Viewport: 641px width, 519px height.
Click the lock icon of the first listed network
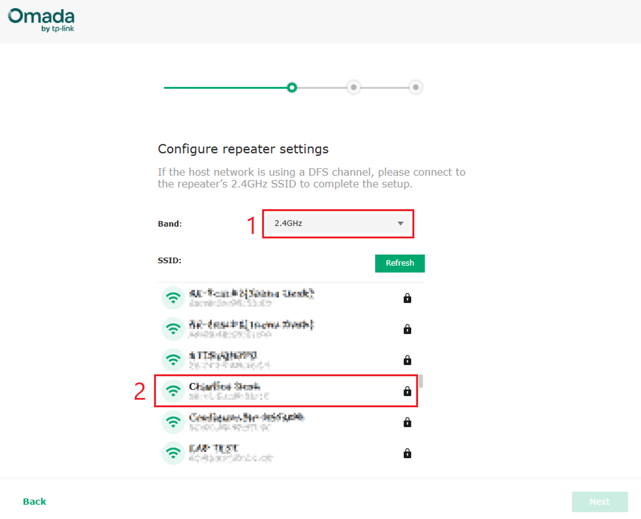(407, 298)
